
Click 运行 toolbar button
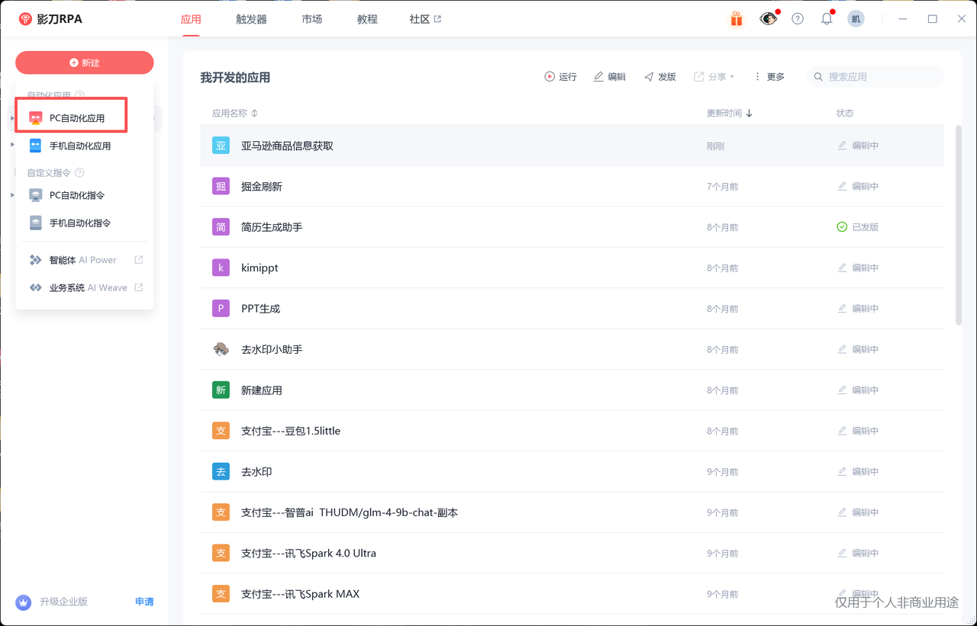(560, 77)
